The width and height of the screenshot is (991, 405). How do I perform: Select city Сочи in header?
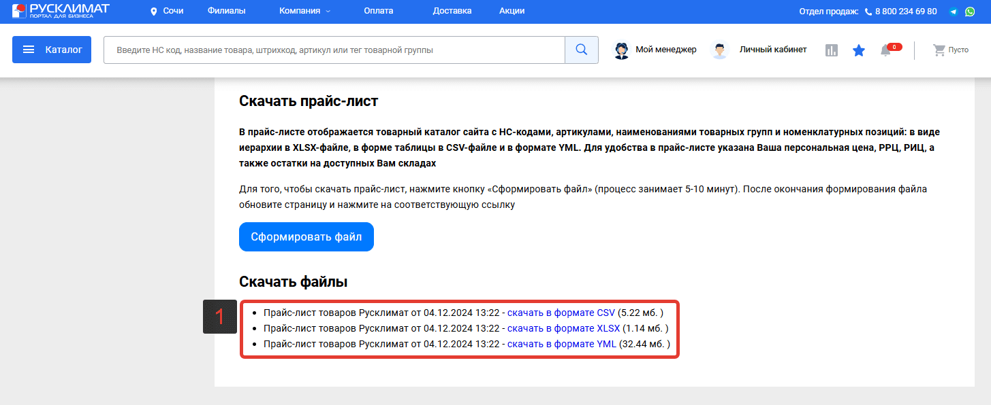click(x=174, y=11)
